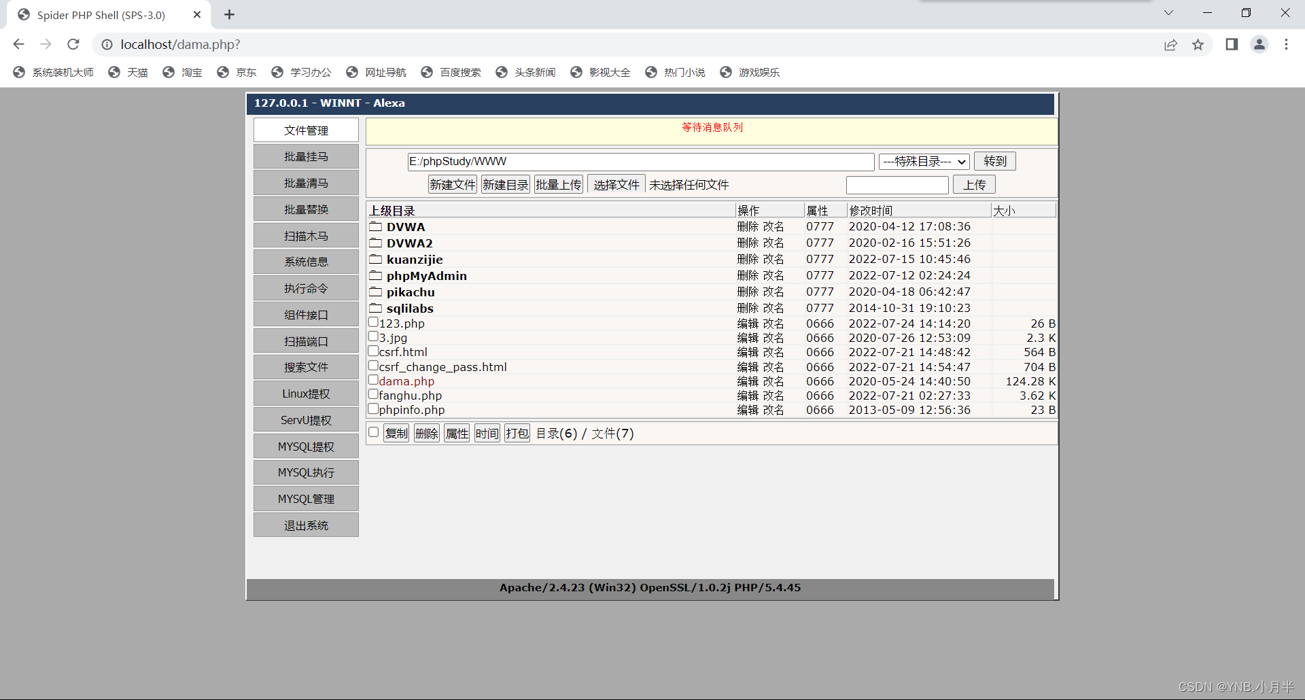This screenshot has height=700, width=1305.
Task: Open the pikachu folder icon
Action: coord(376,292)
